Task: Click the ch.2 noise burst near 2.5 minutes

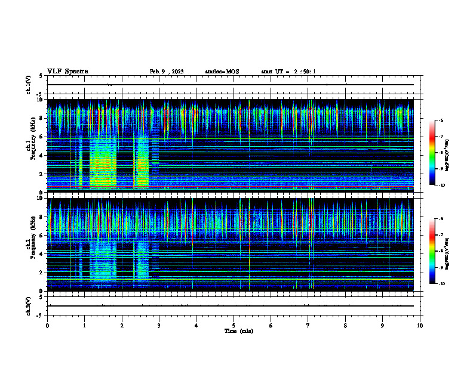Action: pyautogui.click(x=141, y=261)
